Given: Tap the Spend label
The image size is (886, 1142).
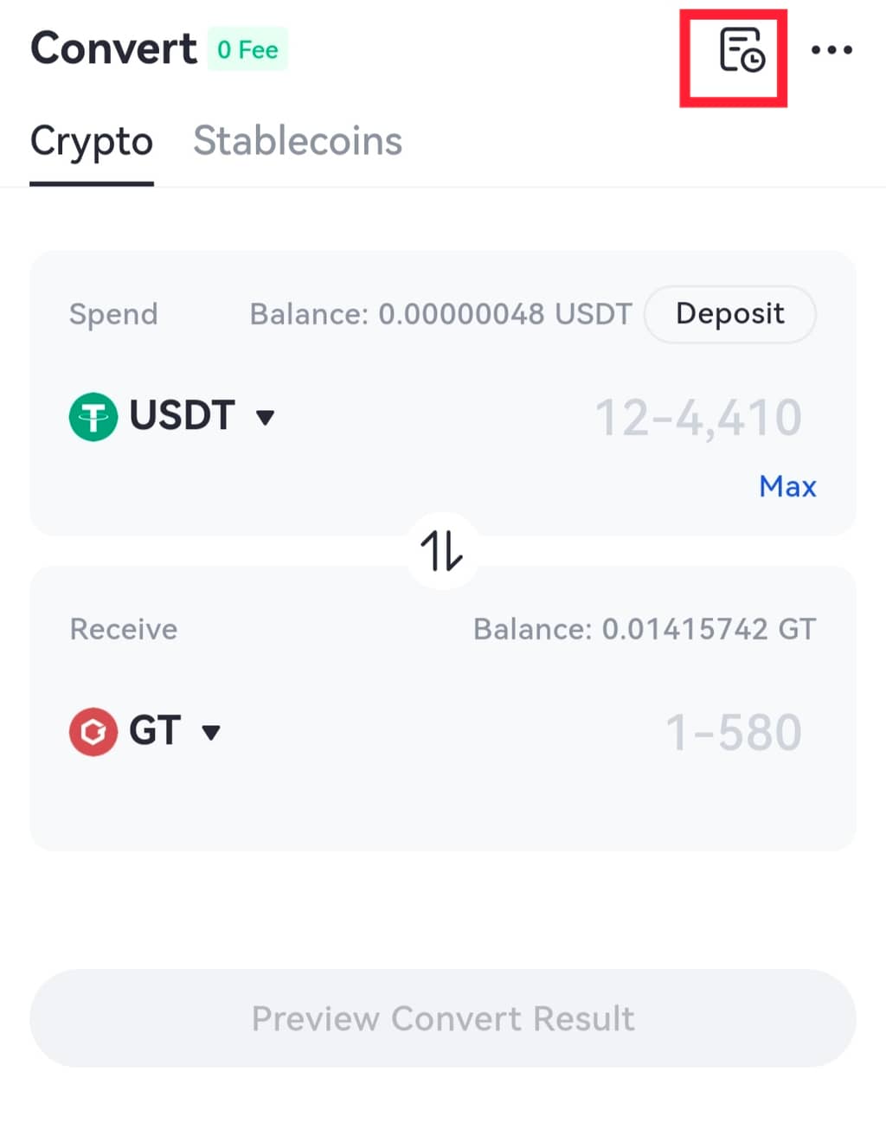Looking at the screenshot, I should 113,314.
